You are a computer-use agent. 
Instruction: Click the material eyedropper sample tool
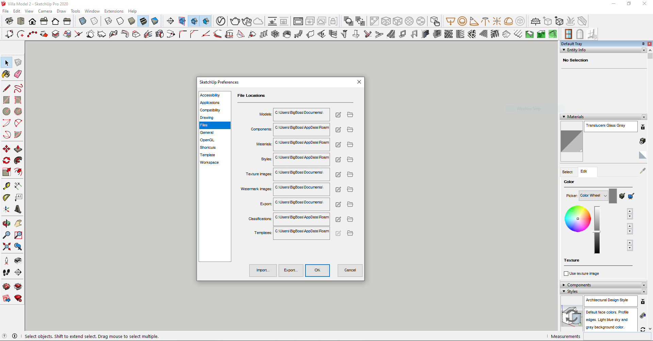pyautogui.click(x=642, y=171)
